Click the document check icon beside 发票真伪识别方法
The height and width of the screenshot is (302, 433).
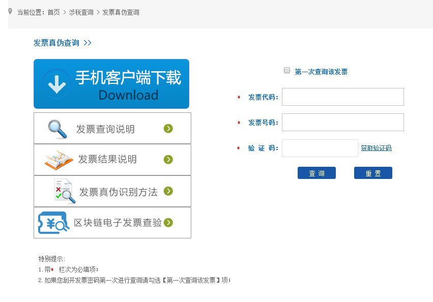pos(65,191)
